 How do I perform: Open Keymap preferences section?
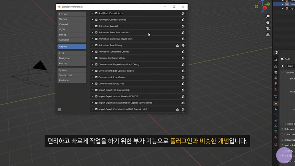(72, 64)
